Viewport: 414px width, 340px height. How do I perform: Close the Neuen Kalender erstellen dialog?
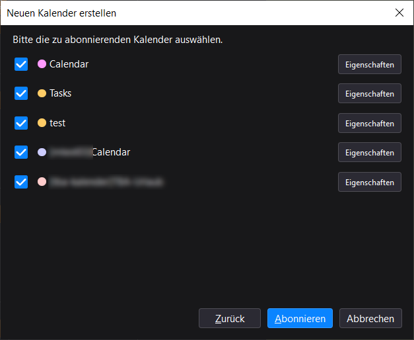(399, 13)
